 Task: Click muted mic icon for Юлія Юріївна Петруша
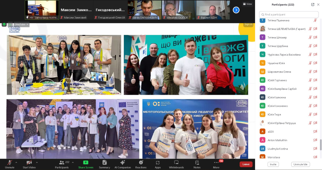pos(310,123)
